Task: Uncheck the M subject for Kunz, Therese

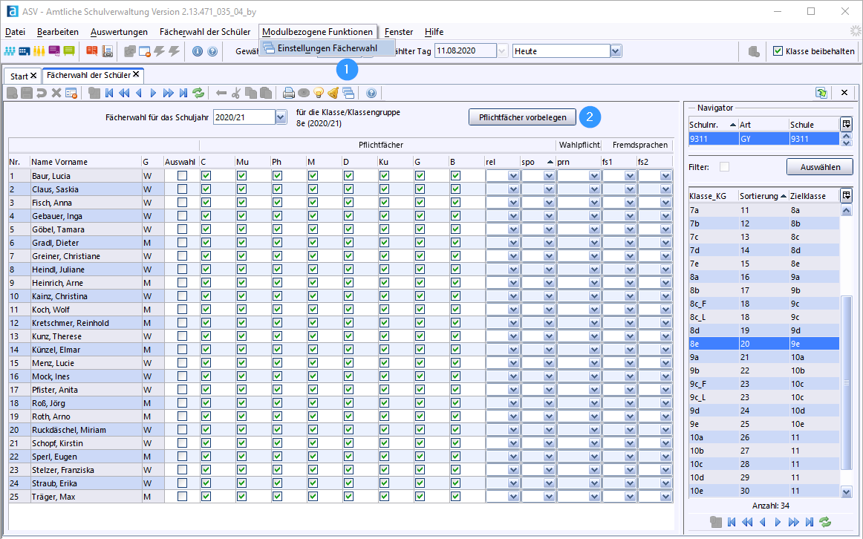Action: 313,336
